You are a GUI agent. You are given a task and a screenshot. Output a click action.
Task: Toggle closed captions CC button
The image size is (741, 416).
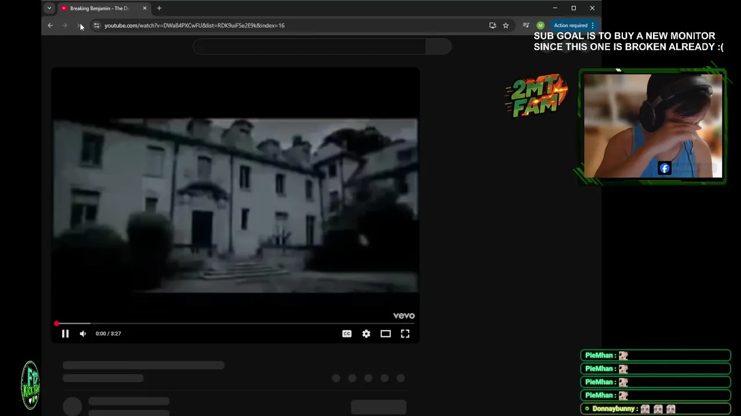(x=347, y=333)
